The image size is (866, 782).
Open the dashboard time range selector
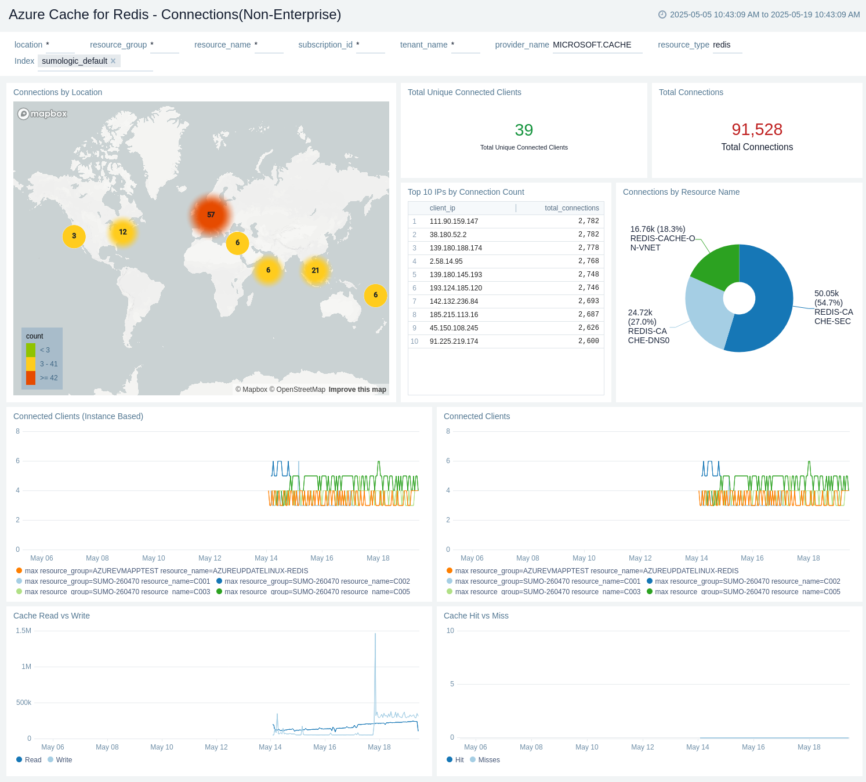(759, 14)
